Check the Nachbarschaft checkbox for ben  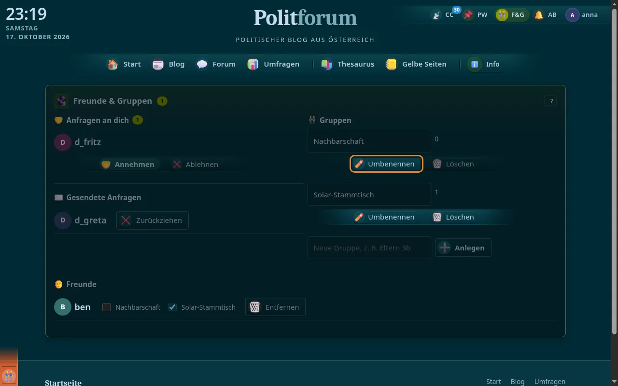click(107, 307)
